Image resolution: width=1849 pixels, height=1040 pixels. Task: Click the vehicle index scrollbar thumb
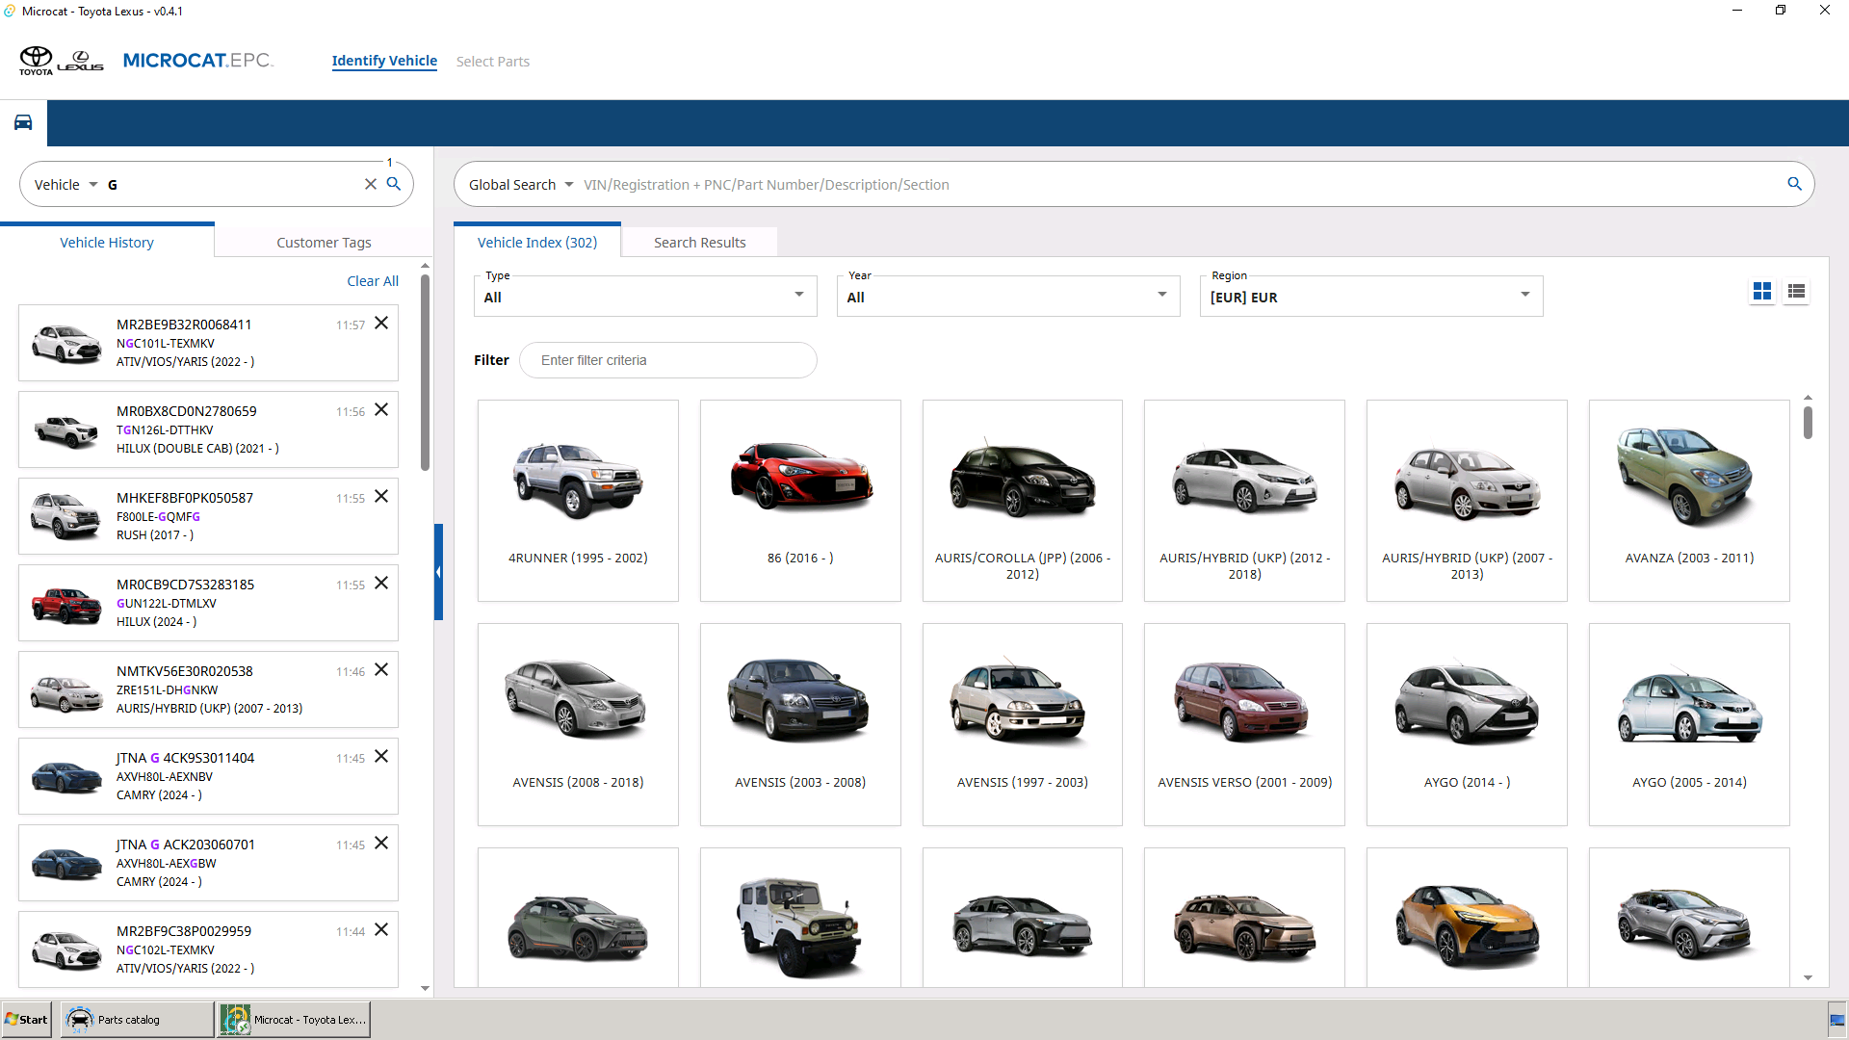point(1808,423)
